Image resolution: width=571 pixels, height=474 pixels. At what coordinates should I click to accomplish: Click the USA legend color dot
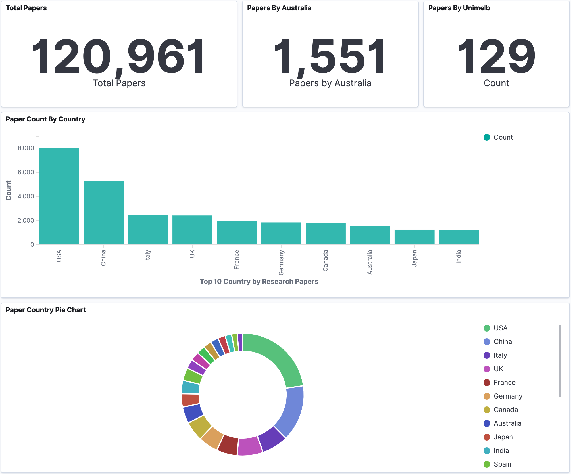click(487, 328)
